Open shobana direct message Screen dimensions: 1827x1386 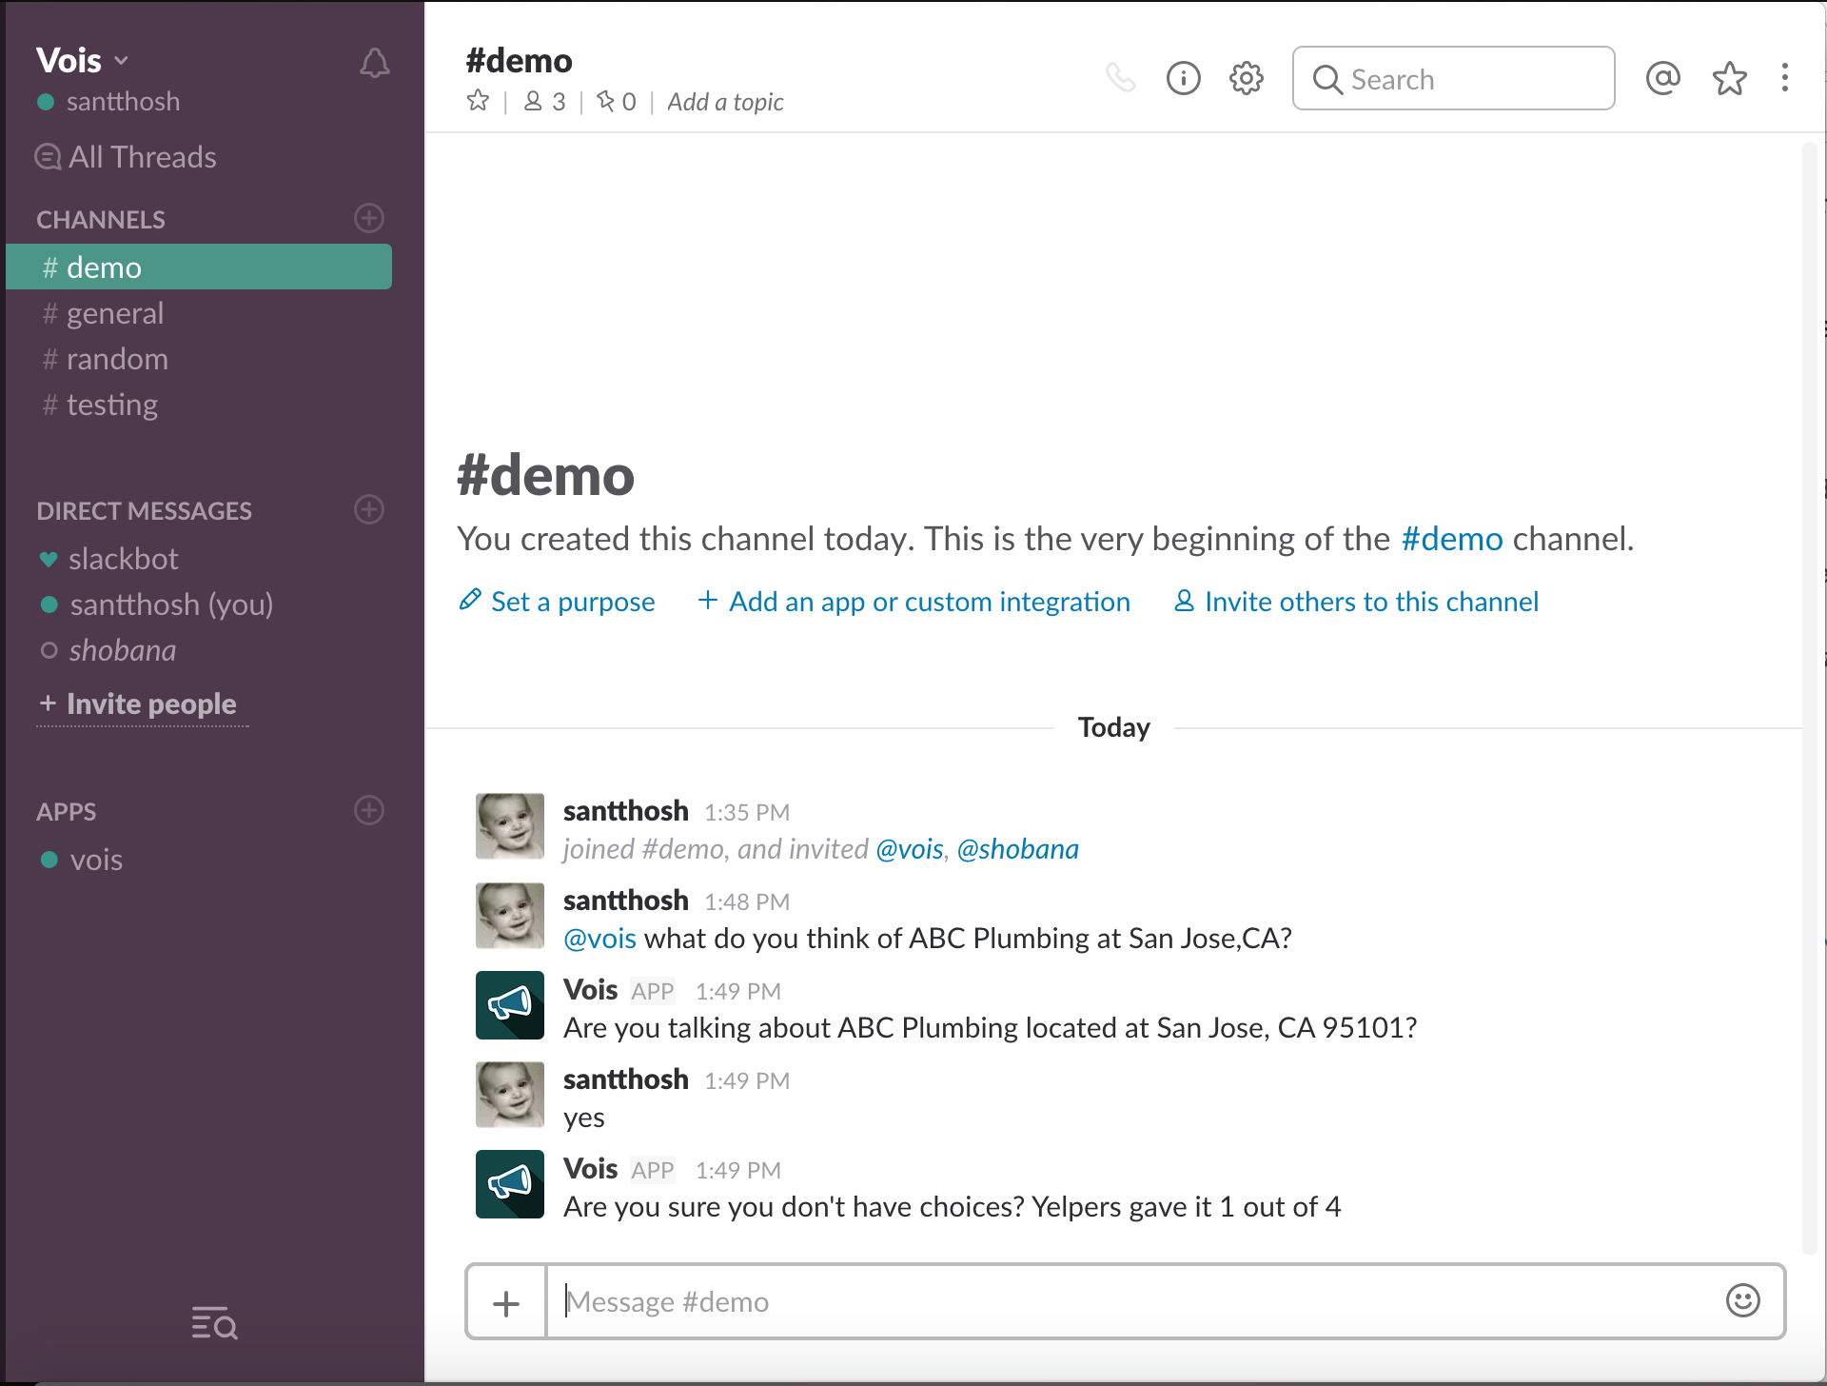(122, 650)
